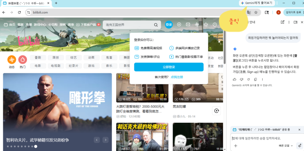304x151 pixels.
Task: Open the messages envelope icon
Action: click(188, 25)
